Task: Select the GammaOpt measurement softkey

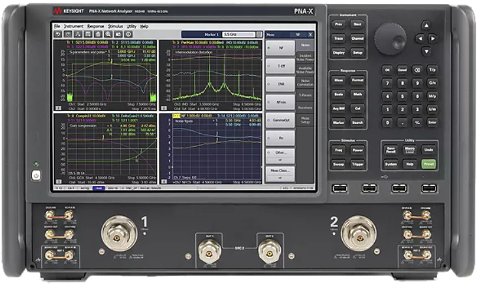Action: point(280,120)
